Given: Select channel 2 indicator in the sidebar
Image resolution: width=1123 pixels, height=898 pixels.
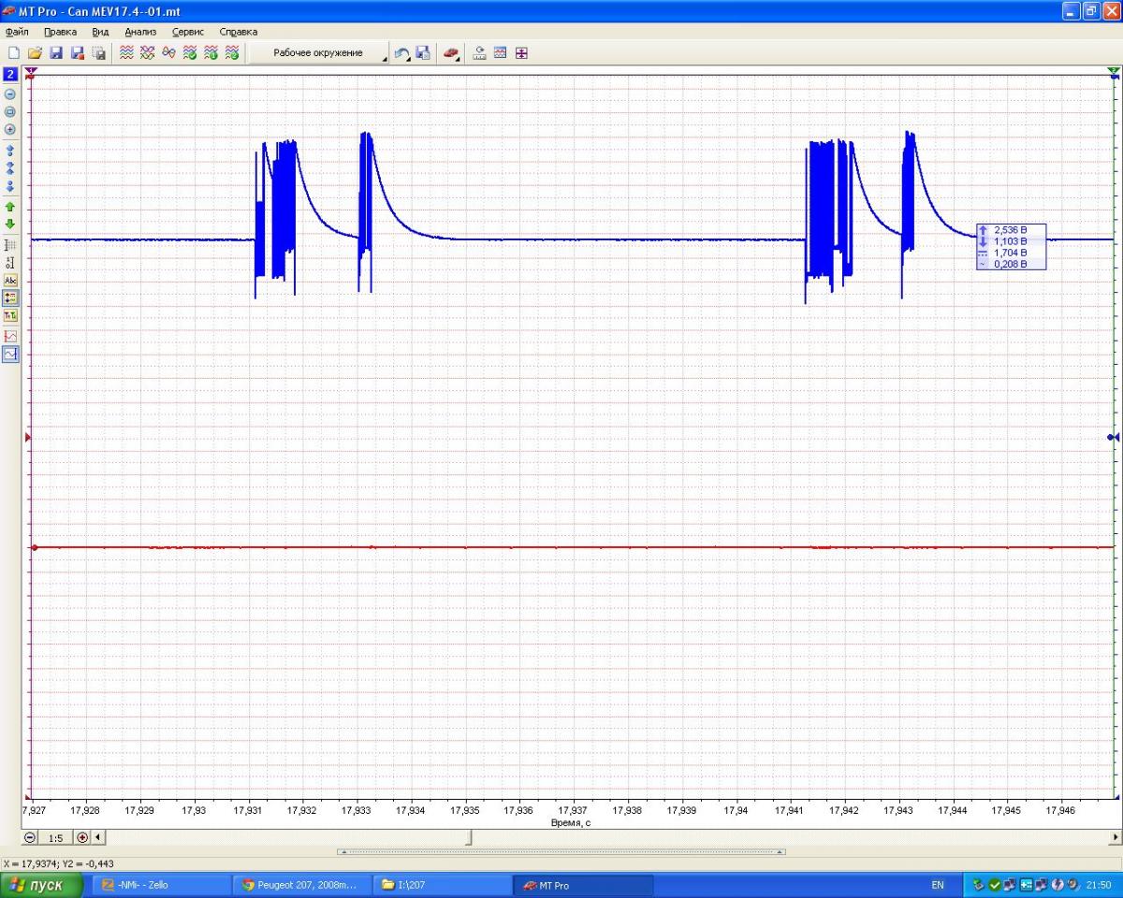Looking at the screenshot, I should [x=10, y=74].
